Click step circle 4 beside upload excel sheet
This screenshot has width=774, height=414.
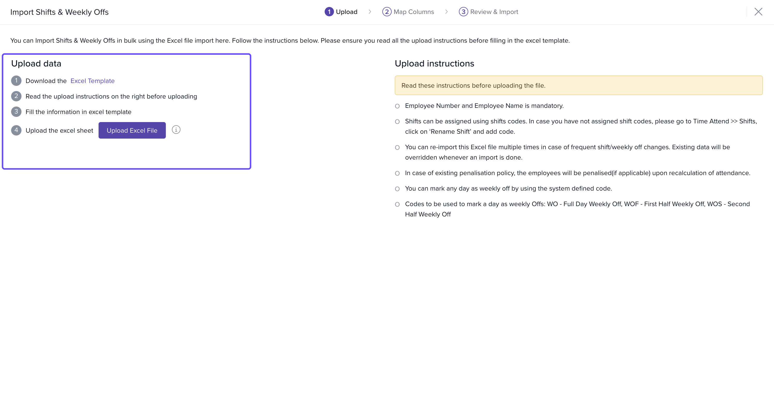pyautogui.click(x=17, y=130)
